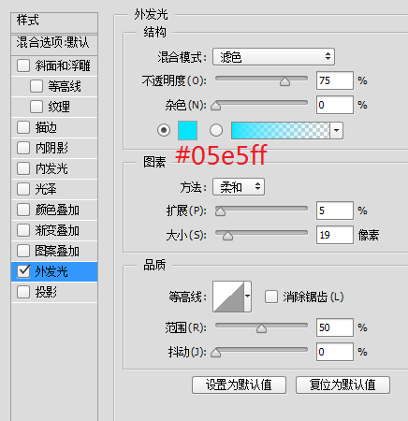Enable the 斜面和浮雕 checkbox
Screen dimensions: 408x421
click(23, 65)
